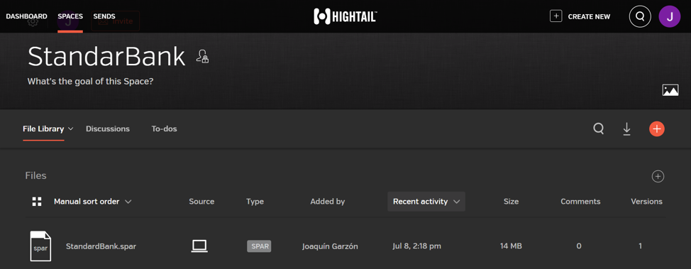The image size is (691, 269).
Task: Click the Jul 8, 2:18 pm date
Action: point(416,246)
